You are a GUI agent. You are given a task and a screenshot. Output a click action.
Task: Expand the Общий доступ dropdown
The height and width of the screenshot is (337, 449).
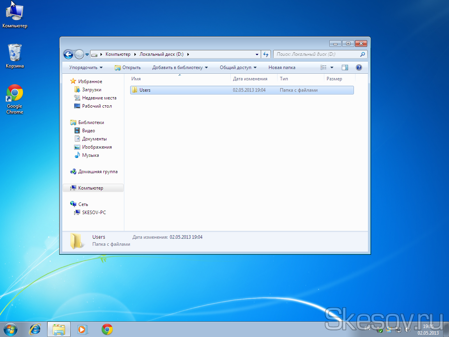tap(238, 67)
